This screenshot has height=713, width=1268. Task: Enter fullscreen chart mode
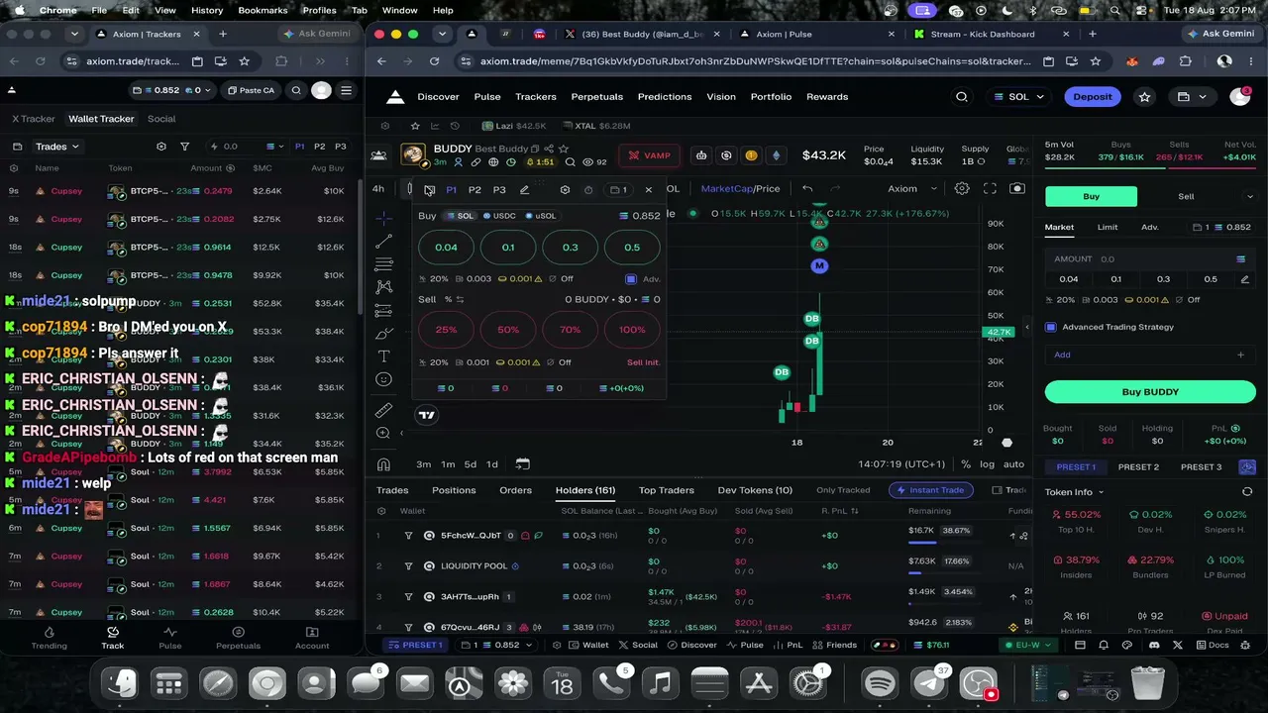coord(990,188)
